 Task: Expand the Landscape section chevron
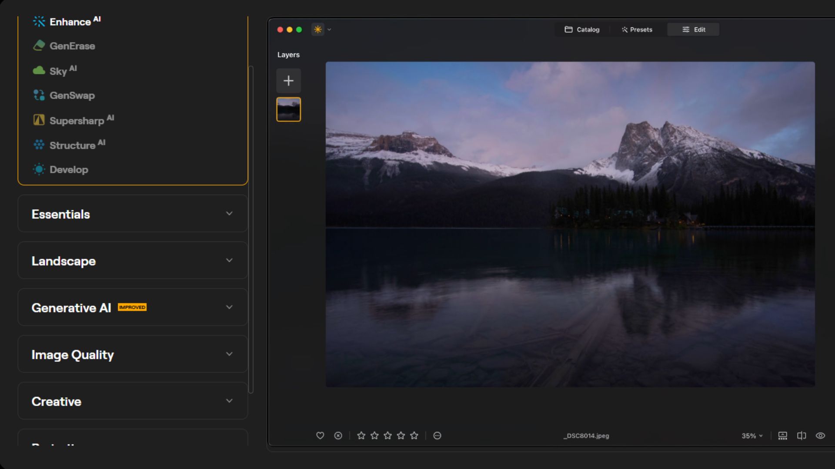point(229,260)
